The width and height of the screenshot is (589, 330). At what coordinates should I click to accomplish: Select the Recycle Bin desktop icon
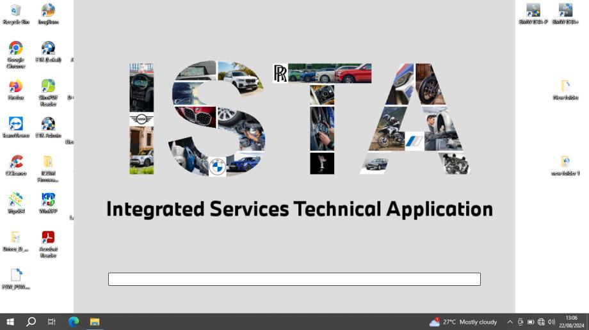(x=16, y=14)
